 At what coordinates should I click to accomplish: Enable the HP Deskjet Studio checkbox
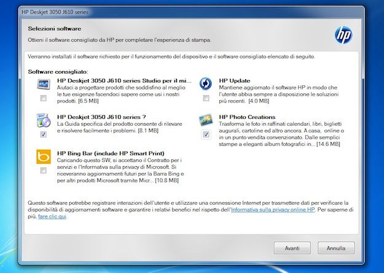[x=44, y=98]
